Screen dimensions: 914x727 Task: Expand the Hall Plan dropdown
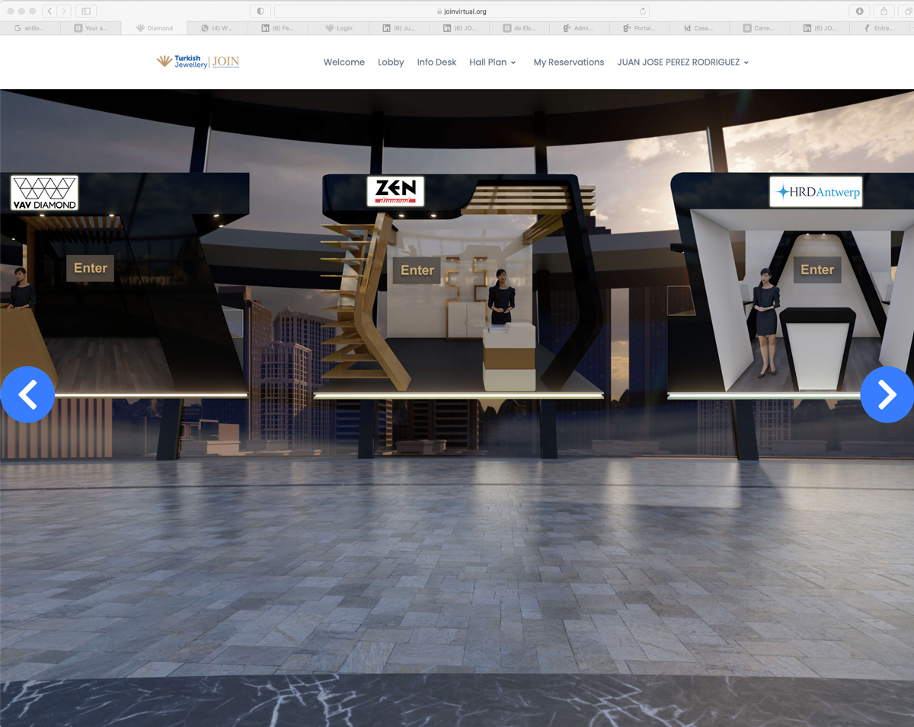(x=492, y=62)
